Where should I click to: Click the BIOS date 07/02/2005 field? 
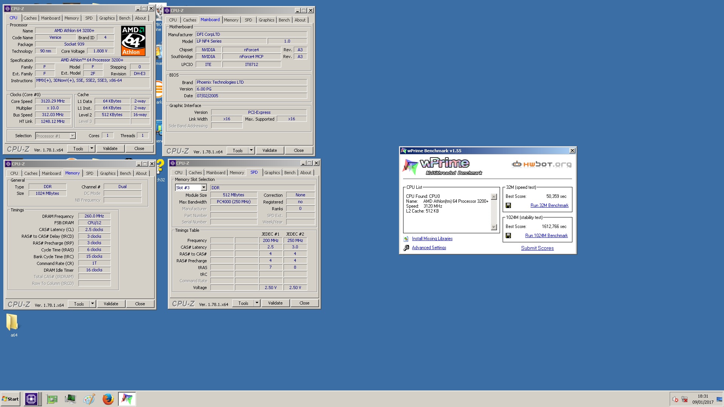point(252,96)
